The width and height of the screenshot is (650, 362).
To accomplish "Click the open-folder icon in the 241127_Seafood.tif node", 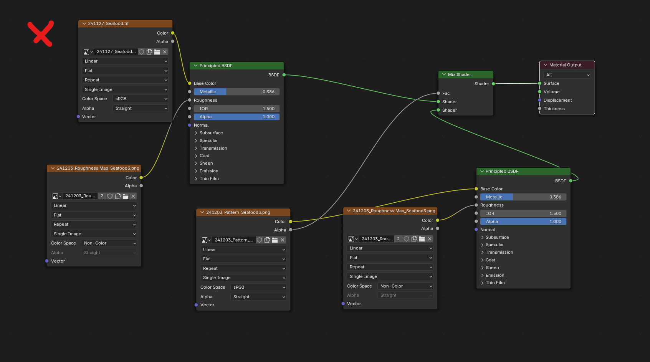I will point(157,52).
